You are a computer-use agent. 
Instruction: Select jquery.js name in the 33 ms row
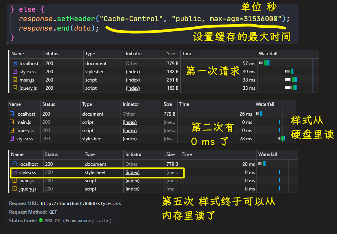[x=28, y=88]
